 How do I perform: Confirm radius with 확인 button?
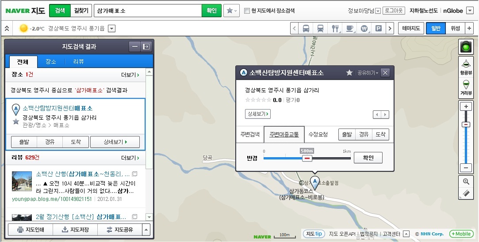[368, 158]
